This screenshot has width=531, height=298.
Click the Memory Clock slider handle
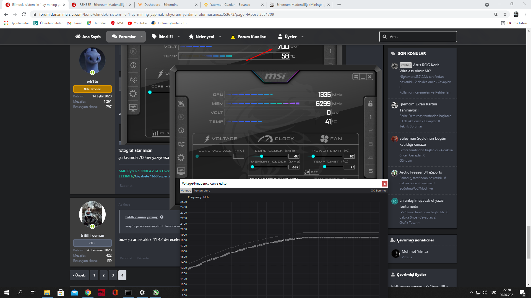click(x=252, y=167)
